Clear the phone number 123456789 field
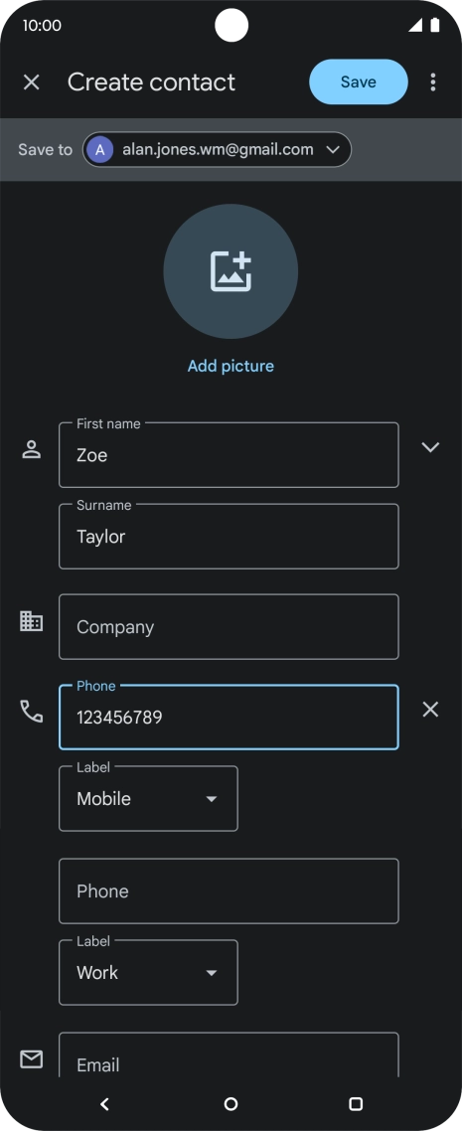Screen dimensions: 462x1131 click(x=430, y=710)
